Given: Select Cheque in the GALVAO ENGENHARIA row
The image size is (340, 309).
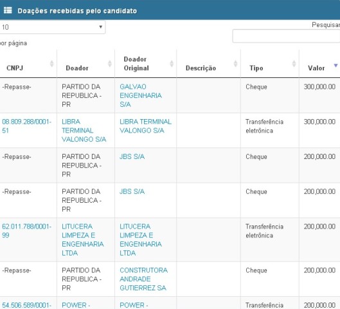Looking at the screenshot, I should coord(256,87).
